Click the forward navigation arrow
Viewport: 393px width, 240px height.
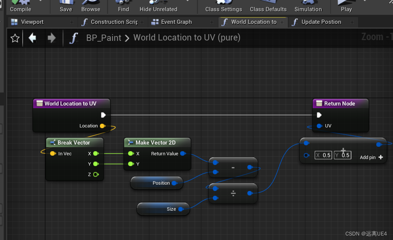click(x=52, y=38)
